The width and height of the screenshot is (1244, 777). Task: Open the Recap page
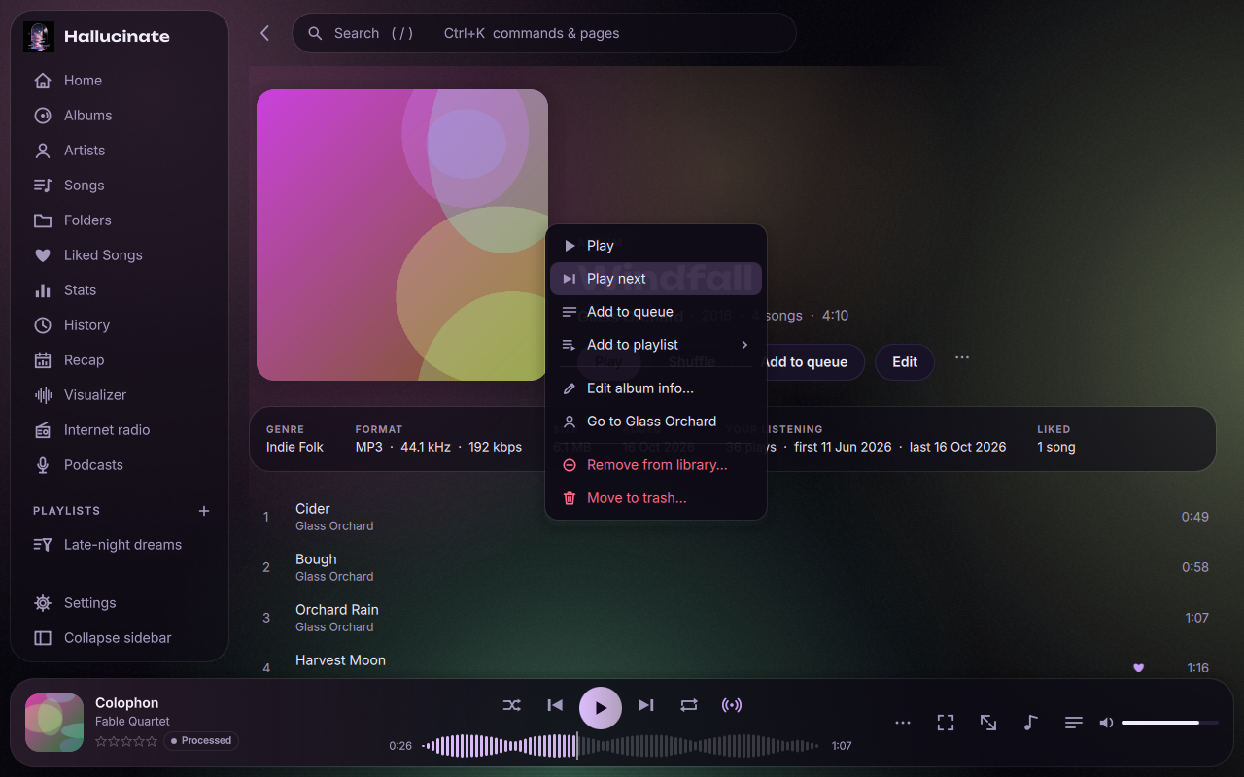[x=120, y=360]
